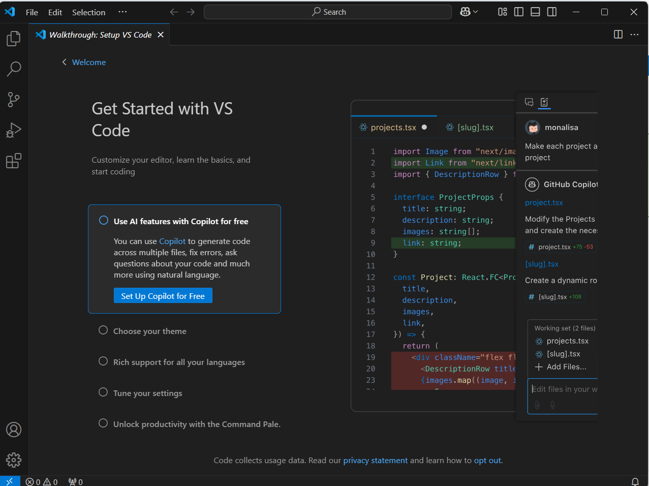
Task: Click the VS Code logo in title bar
Action: (x=10, y=12)
